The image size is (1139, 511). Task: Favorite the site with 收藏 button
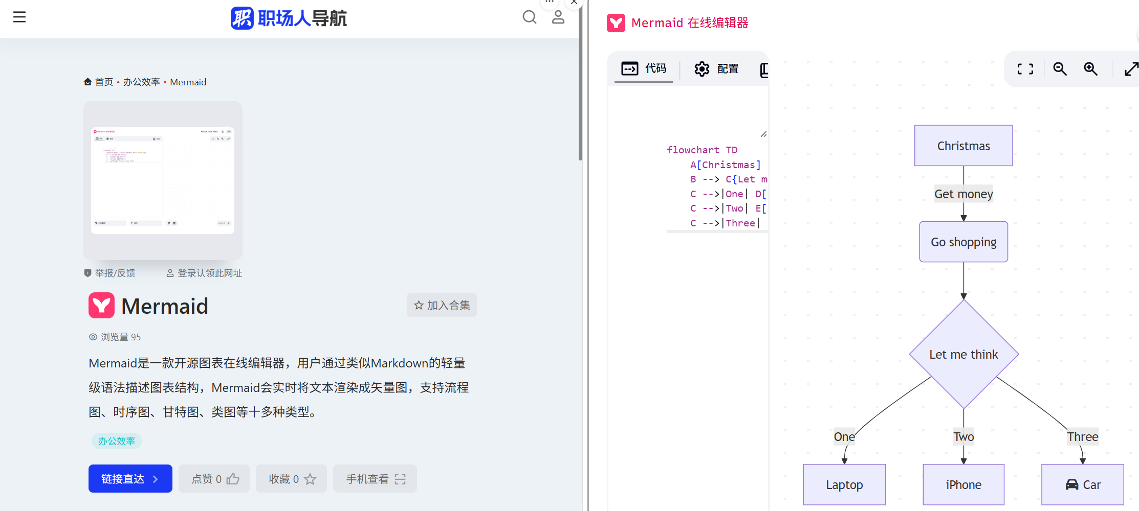coord(292,479)
